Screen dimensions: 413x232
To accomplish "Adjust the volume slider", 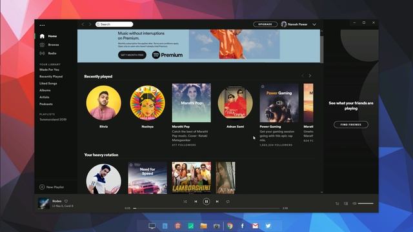I will click(366, 204).
